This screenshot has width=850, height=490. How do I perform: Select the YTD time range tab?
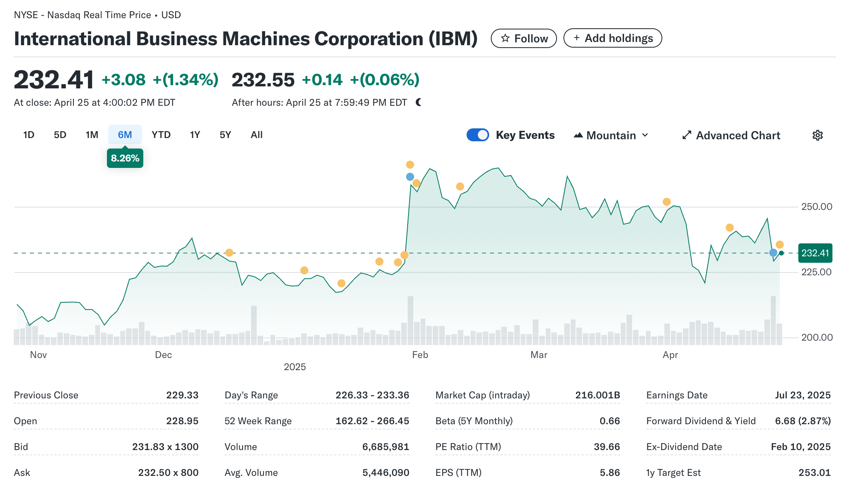tap(161, 135)
